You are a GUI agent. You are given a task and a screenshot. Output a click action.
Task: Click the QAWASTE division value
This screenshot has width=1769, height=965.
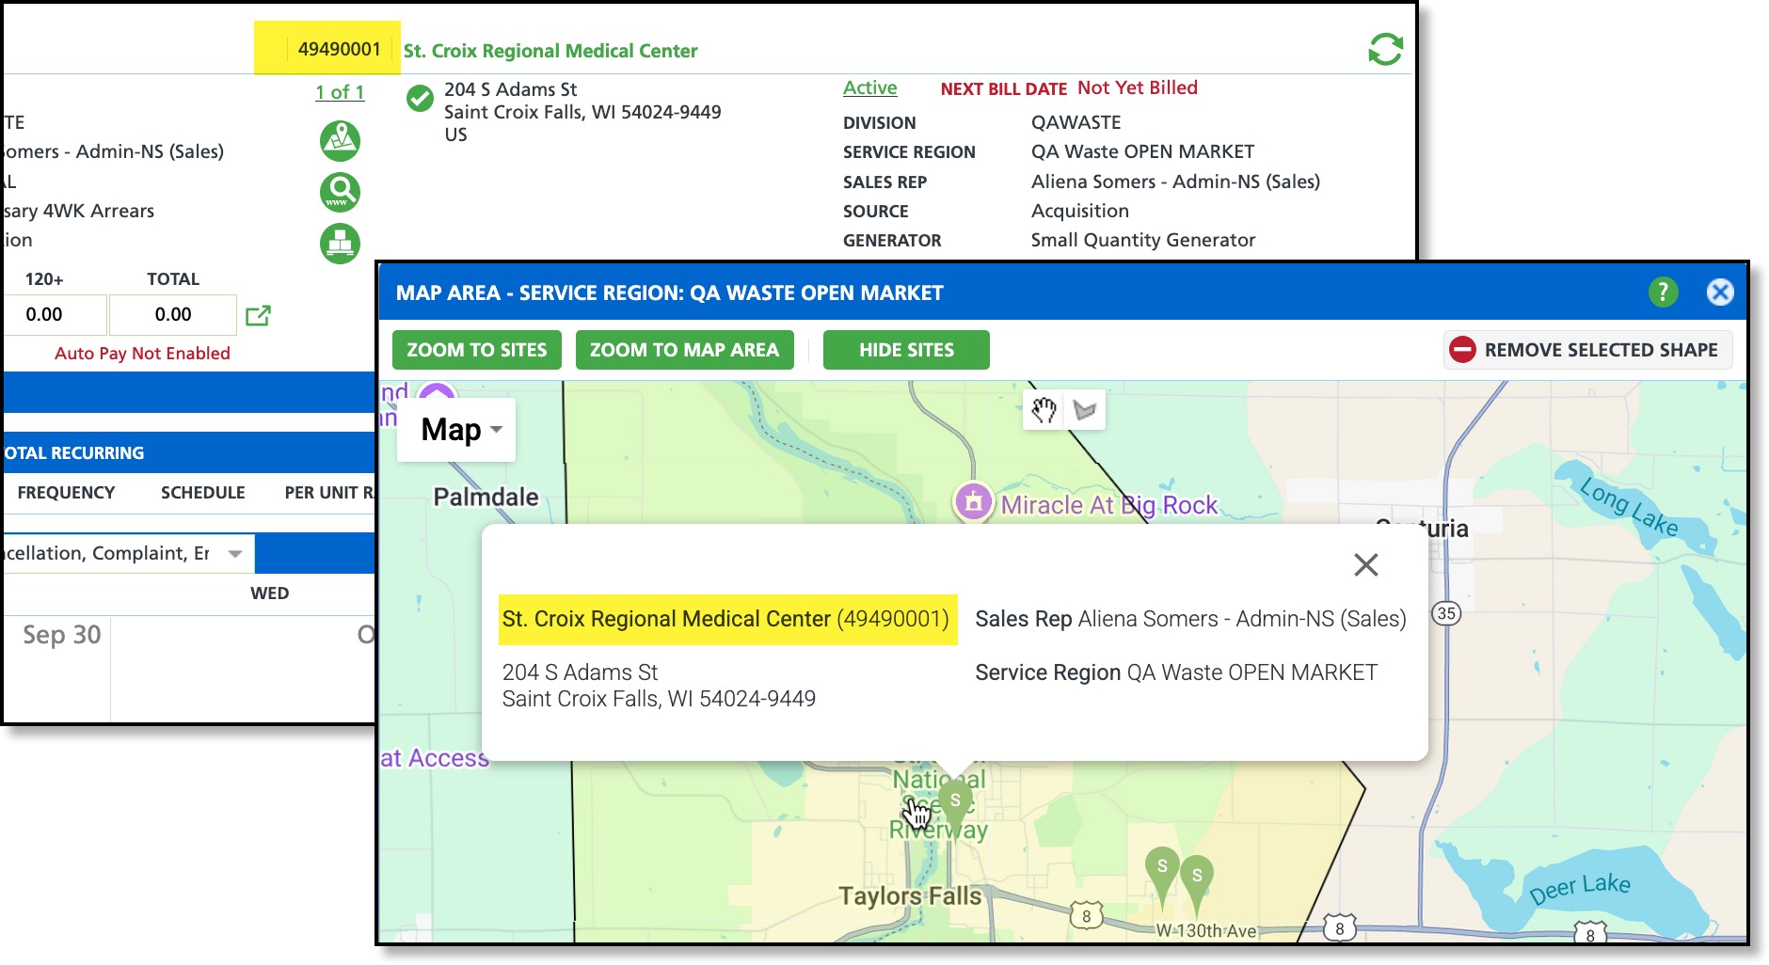pyautogui.click(x=1076, y=122)
